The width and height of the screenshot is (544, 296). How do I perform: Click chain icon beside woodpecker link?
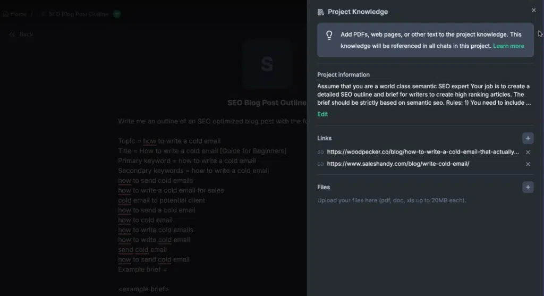(x=320, y=152)
